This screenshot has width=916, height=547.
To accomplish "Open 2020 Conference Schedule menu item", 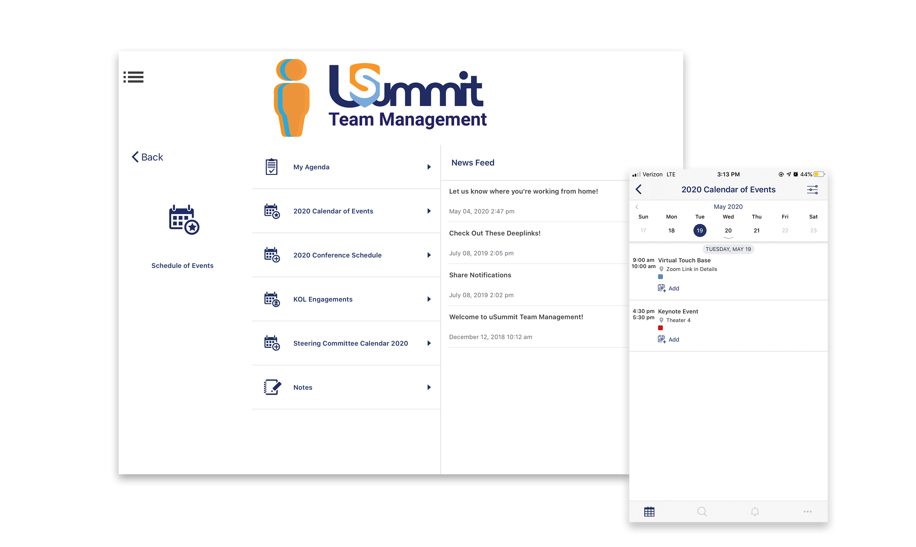I will pos(346,255).
